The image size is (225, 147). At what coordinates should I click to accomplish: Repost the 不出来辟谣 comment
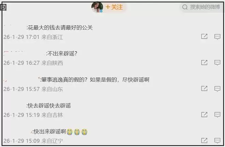[204, 62]
